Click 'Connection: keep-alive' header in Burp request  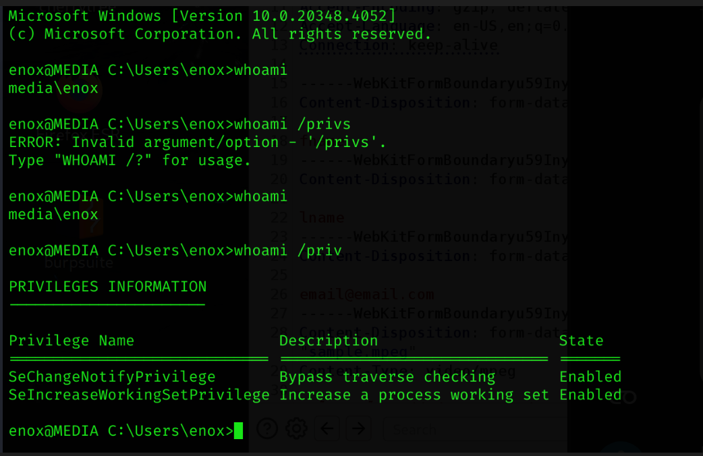tap(399, 45)
